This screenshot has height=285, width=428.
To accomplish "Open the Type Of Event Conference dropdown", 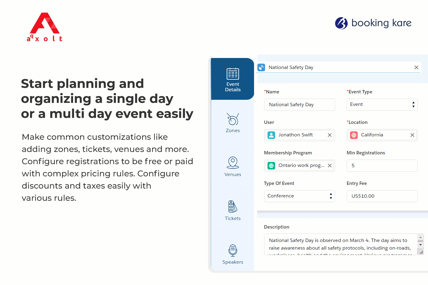I will coord(300,196).
